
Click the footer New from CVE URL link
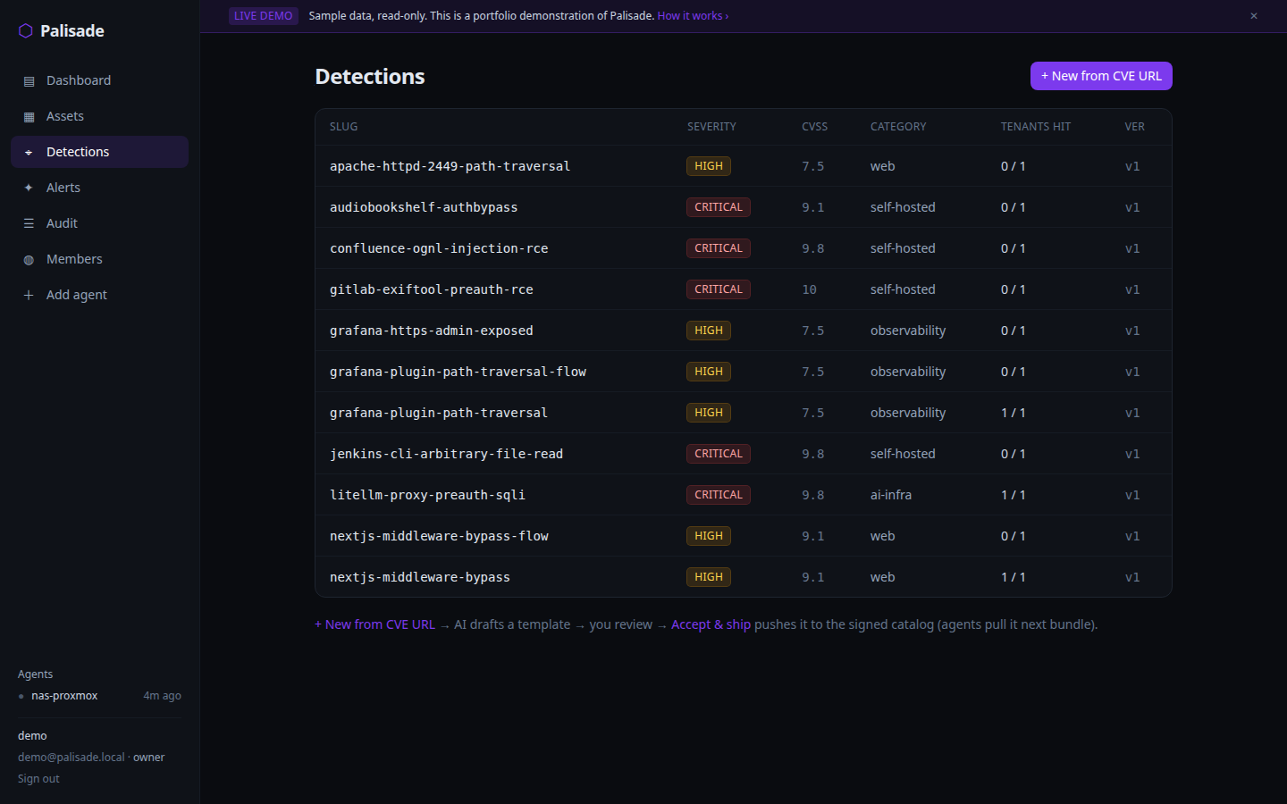coord(374,624)
